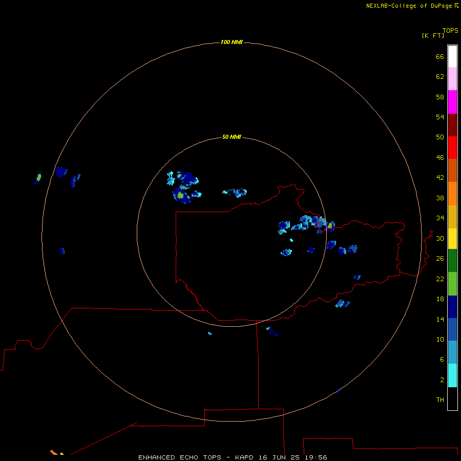Click the [K FT] units label
This screenshot has height=461, width=461.
[x=433, y=35]
